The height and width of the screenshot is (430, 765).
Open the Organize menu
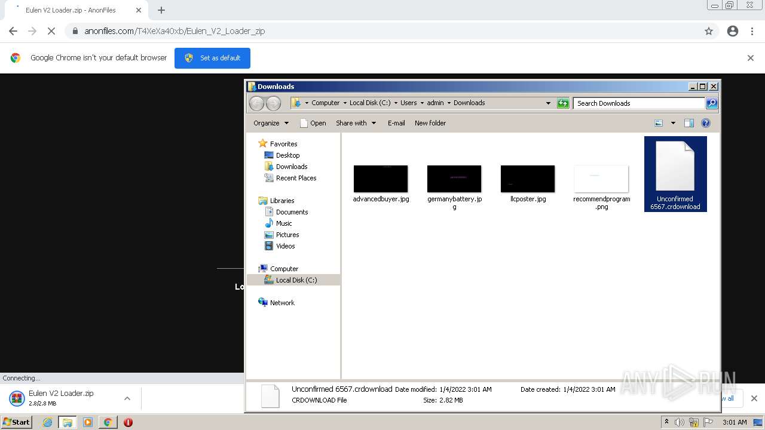click(271, 123)
